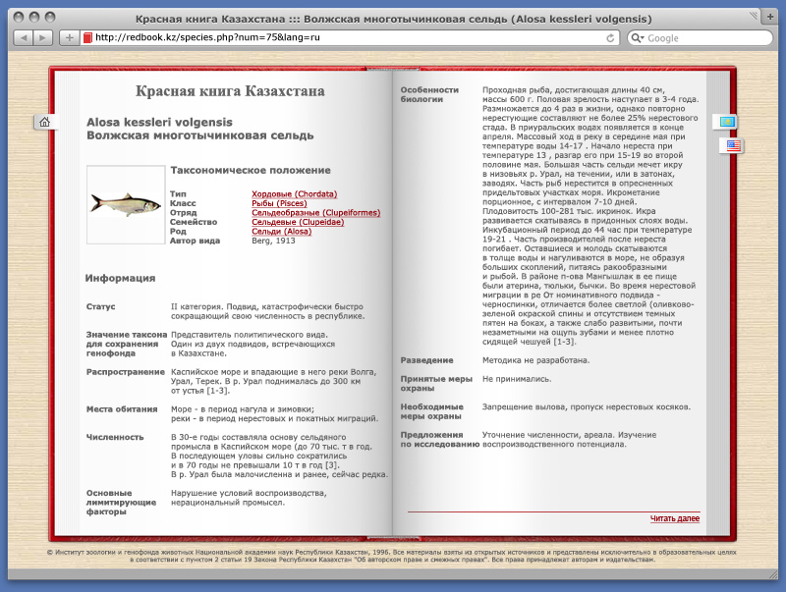The image size is (786, 592).
Task: Go back with the browser back arrow
Action: point(23,37)
